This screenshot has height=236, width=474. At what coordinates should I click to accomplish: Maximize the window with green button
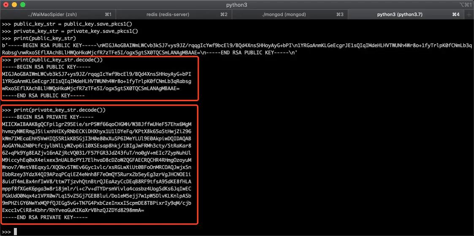click(23, 5)
